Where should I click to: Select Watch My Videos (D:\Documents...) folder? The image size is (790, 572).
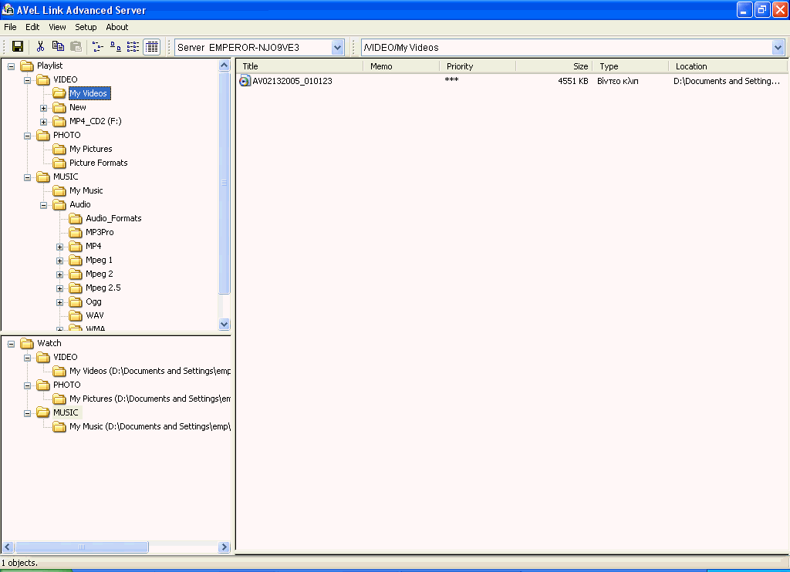(x=150, y=371)
